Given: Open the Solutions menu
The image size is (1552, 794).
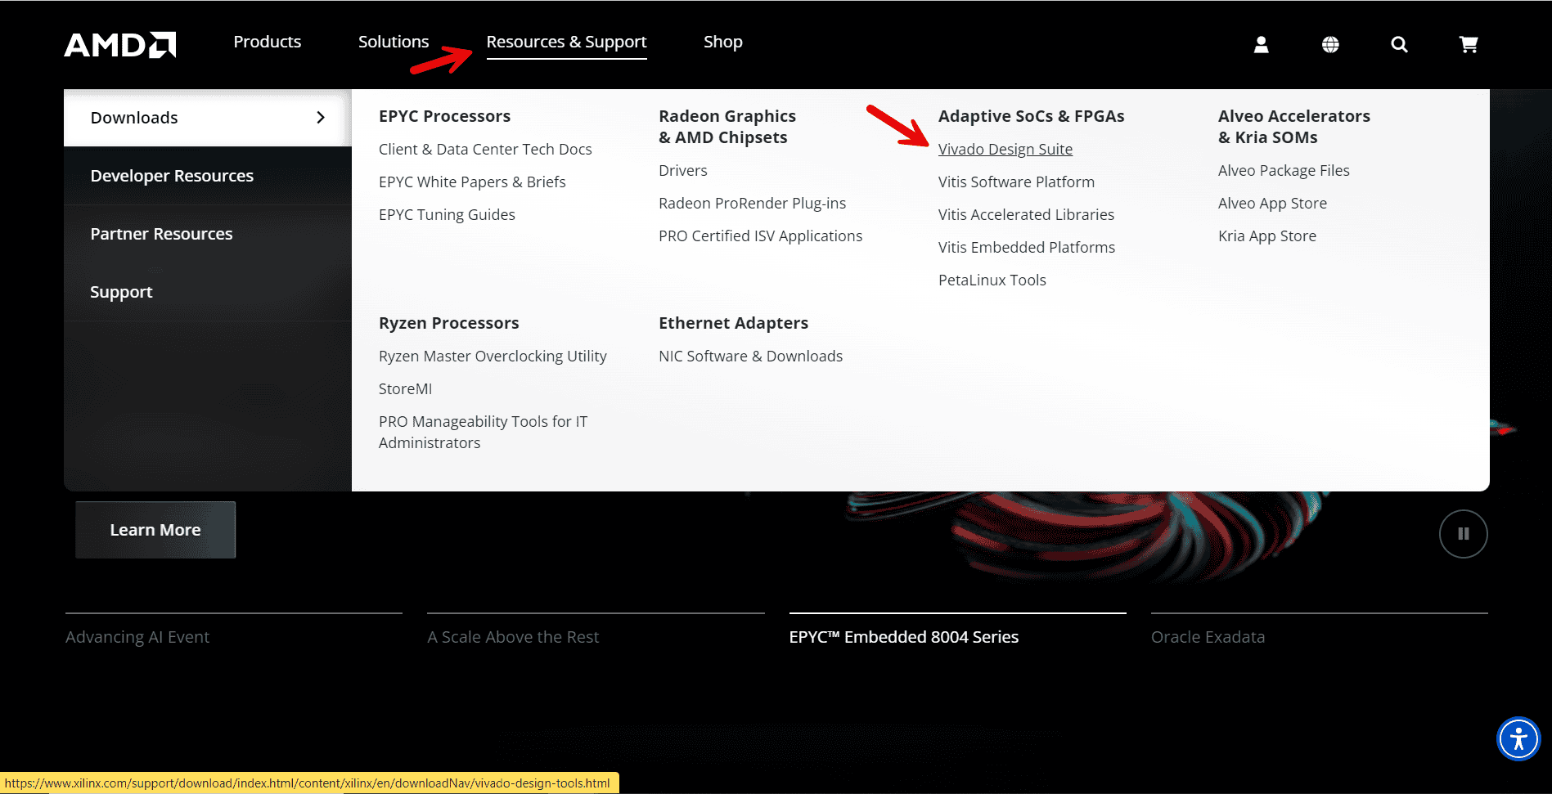Looking at the screenshot, I should (x=394, y=41).
